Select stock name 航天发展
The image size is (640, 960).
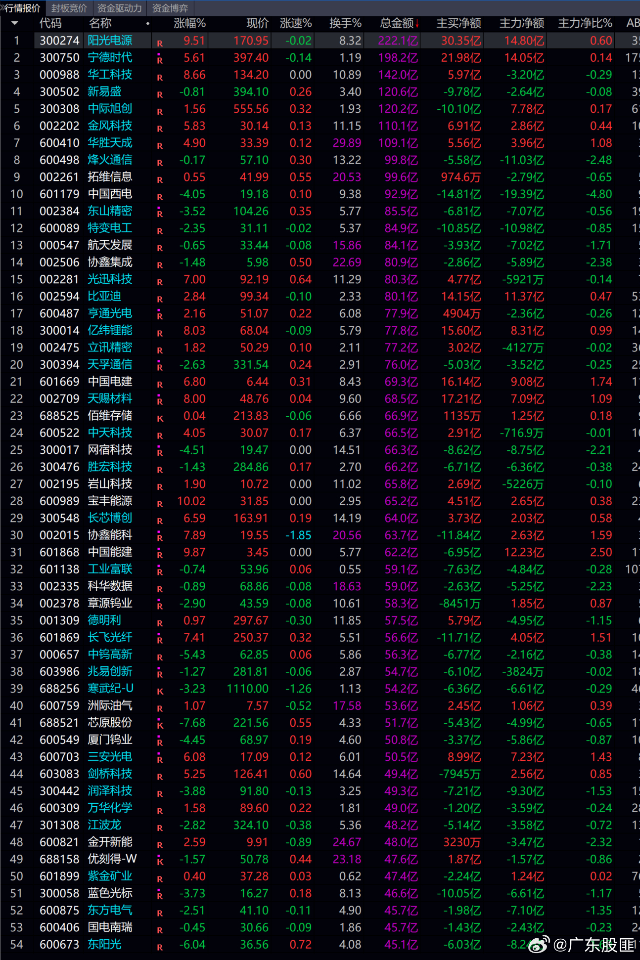point(110,245)
